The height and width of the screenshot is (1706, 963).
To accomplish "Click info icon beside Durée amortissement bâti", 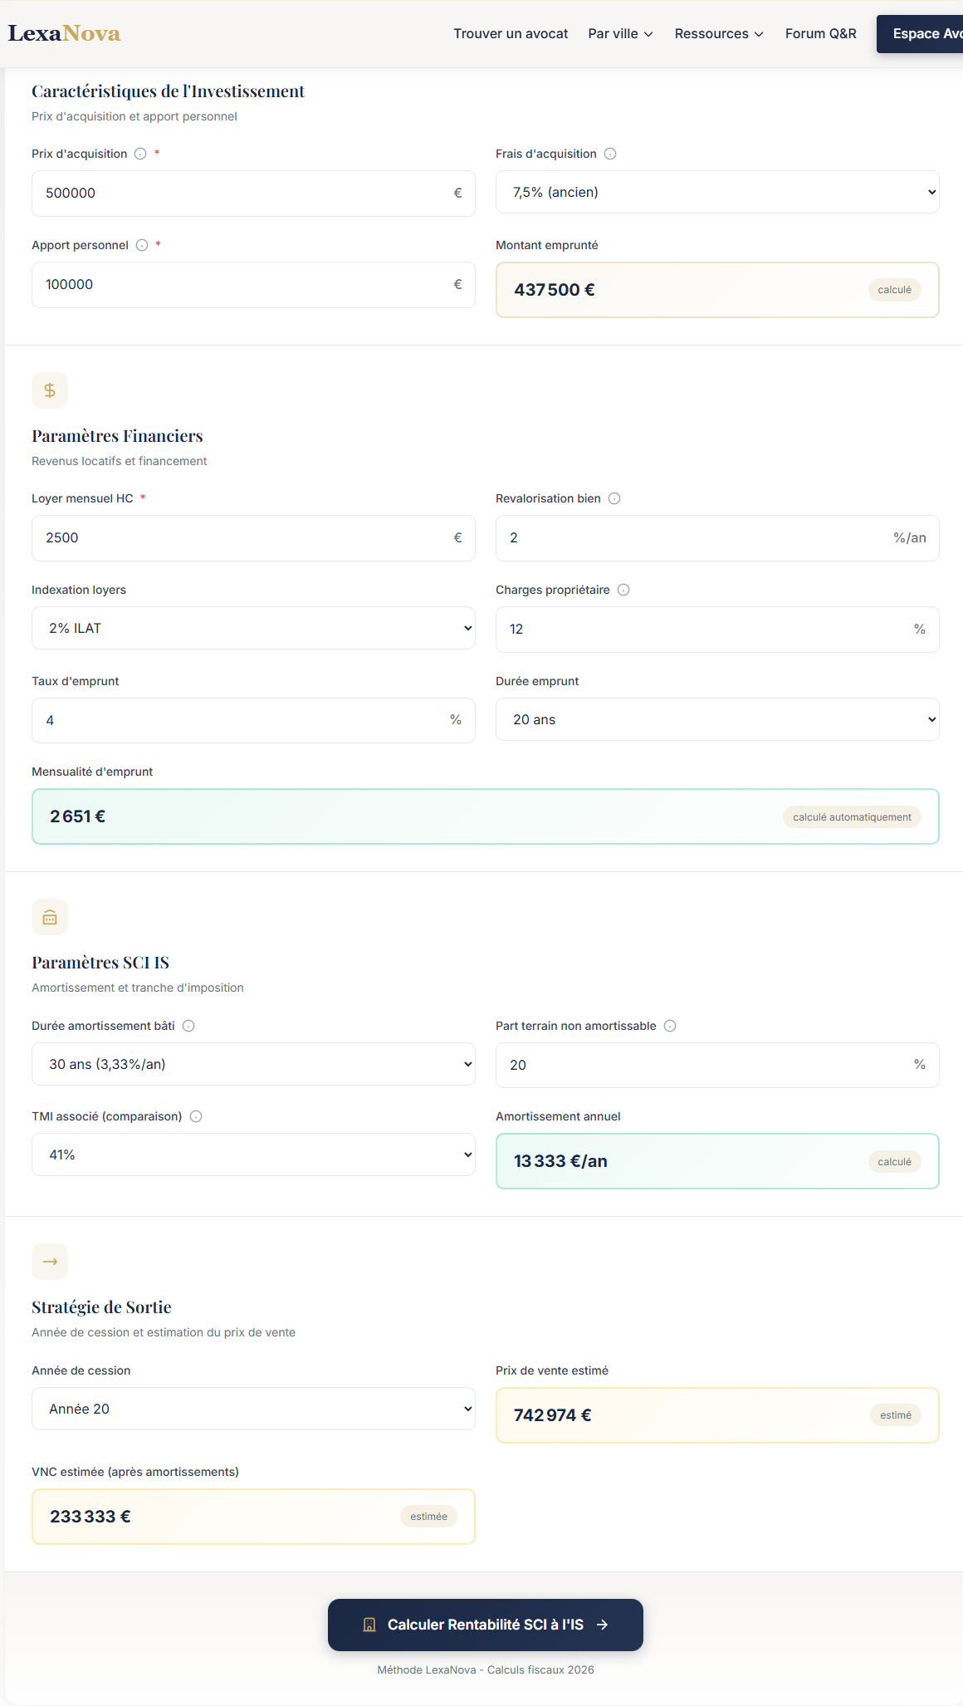I will [188, 1026].
